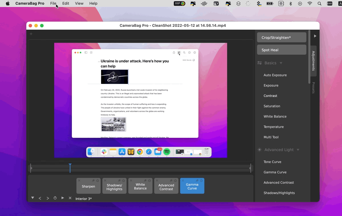
Task: Toggle all adjustments power in bottom bar
Action: [x=55, y=198]
